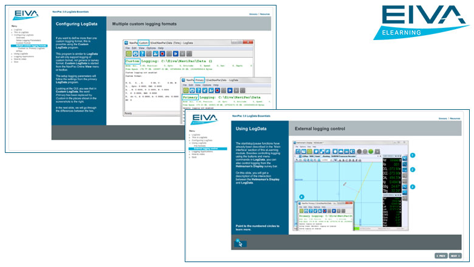Click the green icon in Helmsman's Display toolbar

coord(309,152)
